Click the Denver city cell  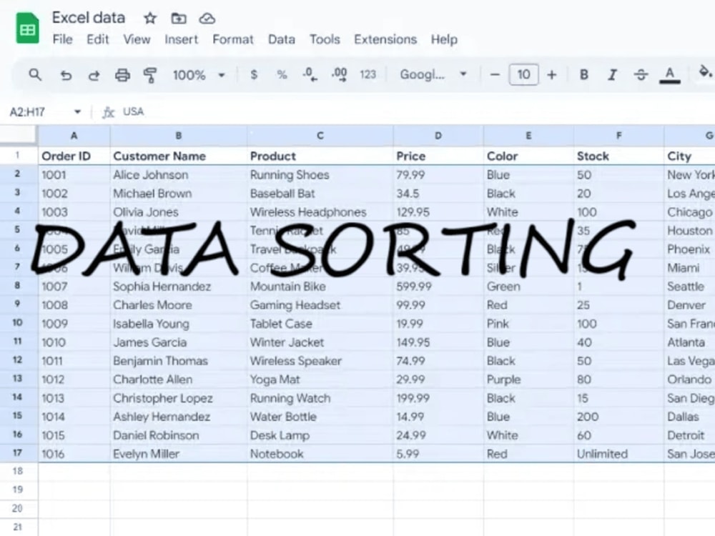[x=689, y=305]
